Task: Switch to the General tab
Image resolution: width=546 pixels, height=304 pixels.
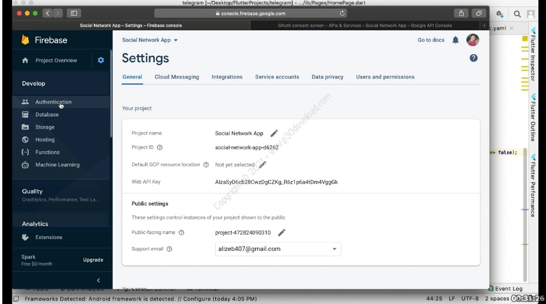Action: tap(132, 77)
